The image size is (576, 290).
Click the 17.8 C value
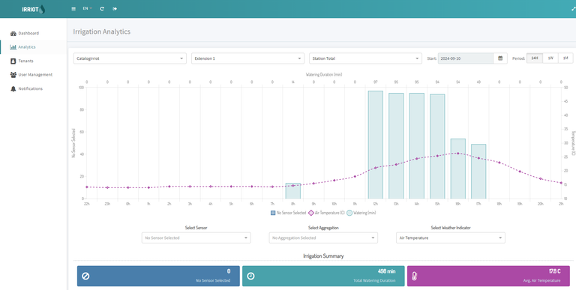[555, 271]
